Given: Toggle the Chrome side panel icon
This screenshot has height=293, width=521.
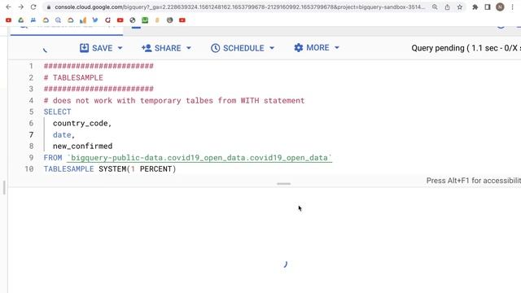Looking at the screenshot, I should pos(488,7).
